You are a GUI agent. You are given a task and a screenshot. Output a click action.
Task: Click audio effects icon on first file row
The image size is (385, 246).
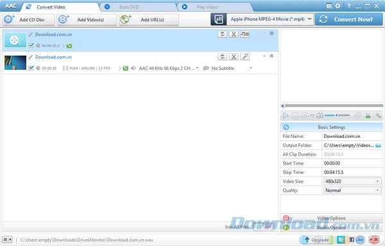[245, 35]
